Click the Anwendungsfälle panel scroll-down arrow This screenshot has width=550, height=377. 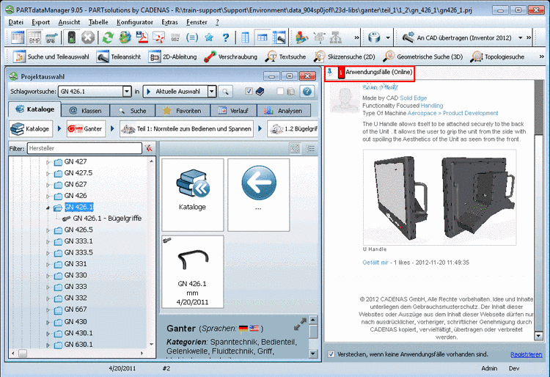pyautogui.click(x=538, y=336)
